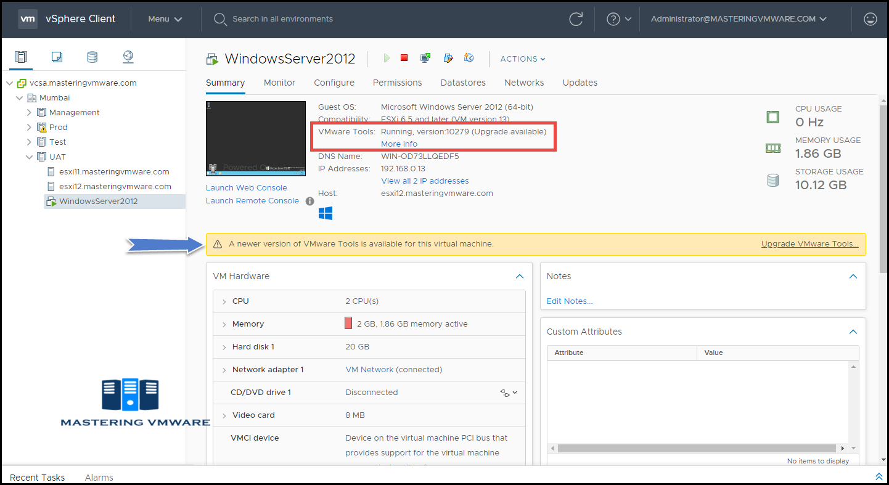Click the storage usage cylinder icon

772,180
